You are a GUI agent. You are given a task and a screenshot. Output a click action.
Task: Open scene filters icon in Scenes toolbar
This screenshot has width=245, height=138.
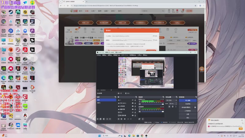point(104,119)
